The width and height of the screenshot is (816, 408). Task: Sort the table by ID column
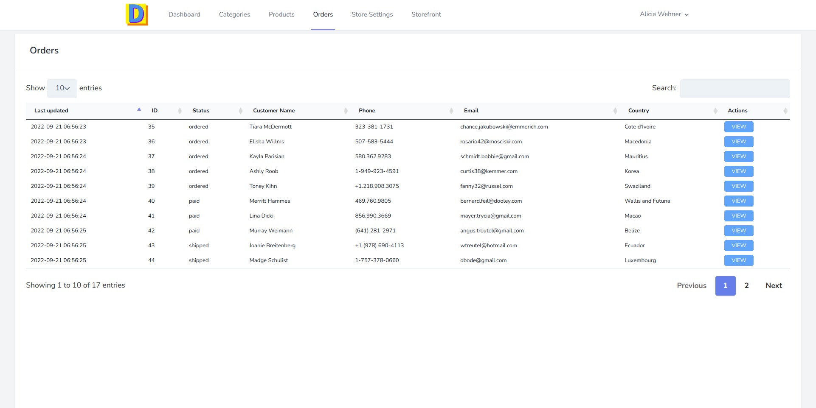pos(164,111)
